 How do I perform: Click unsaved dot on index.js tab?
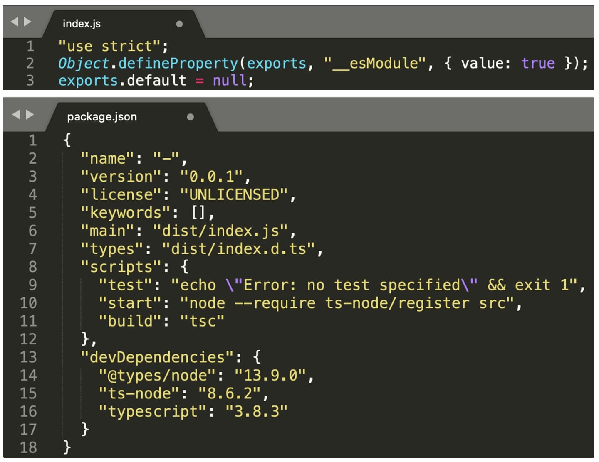click(x=179, y=24)
